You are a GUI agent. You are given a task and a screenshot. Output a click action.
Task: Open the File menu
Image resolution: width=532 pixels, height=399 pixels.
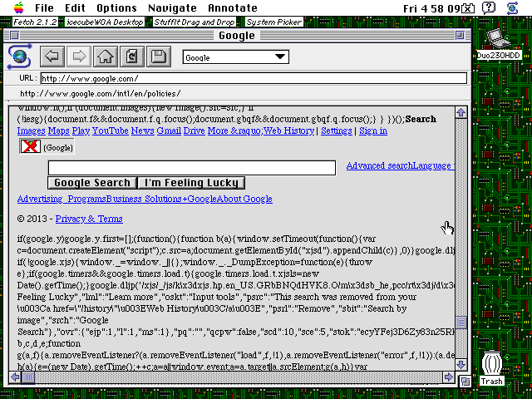pyautogui.click(x=44, y=7)
